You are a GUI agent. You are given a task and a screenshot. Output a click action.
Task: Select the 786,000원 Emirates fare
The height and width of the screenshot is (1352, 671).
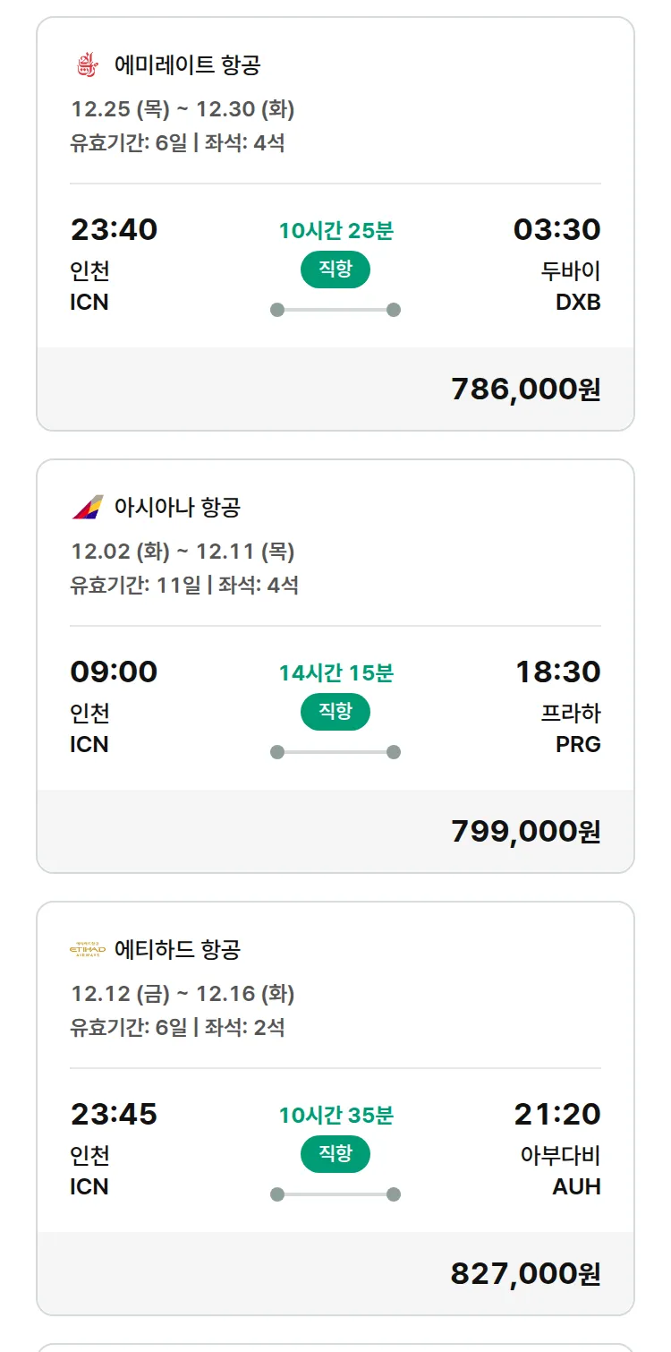pyautogui.click(x=525, y=389)
